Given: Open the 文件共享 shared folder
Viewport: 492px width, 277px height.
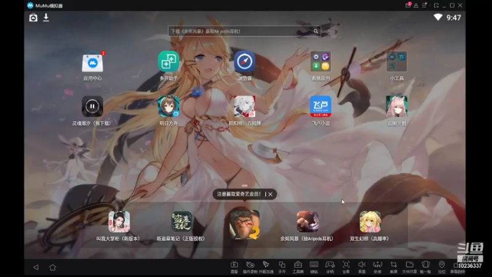Looking at the screenshot, I should 410,267.
